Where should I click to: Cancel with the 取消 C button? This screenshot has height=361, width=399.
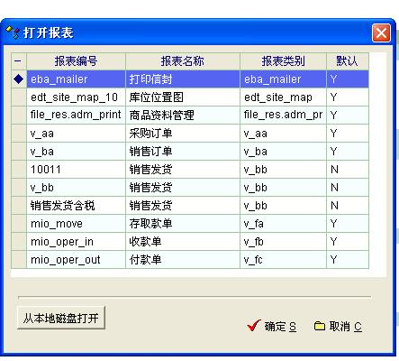pos(338,326)
